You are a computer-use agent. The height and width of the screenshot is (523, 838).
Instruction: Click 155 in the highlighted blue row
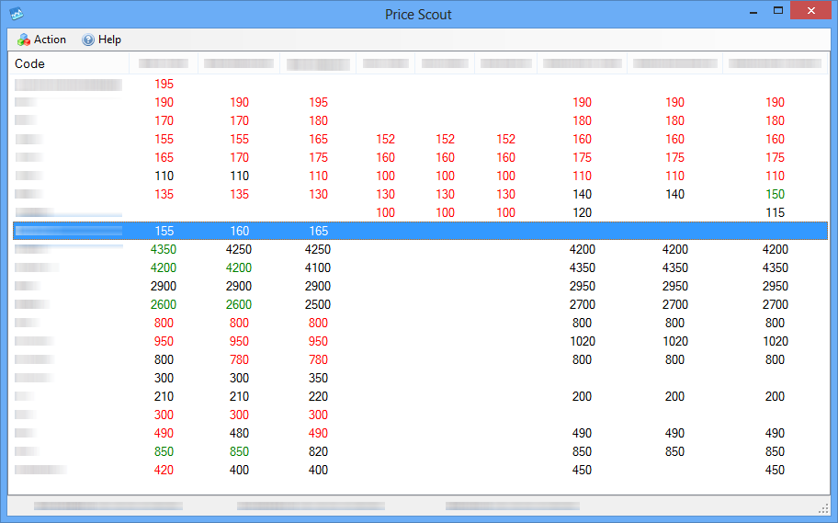(x=164, y=231)
